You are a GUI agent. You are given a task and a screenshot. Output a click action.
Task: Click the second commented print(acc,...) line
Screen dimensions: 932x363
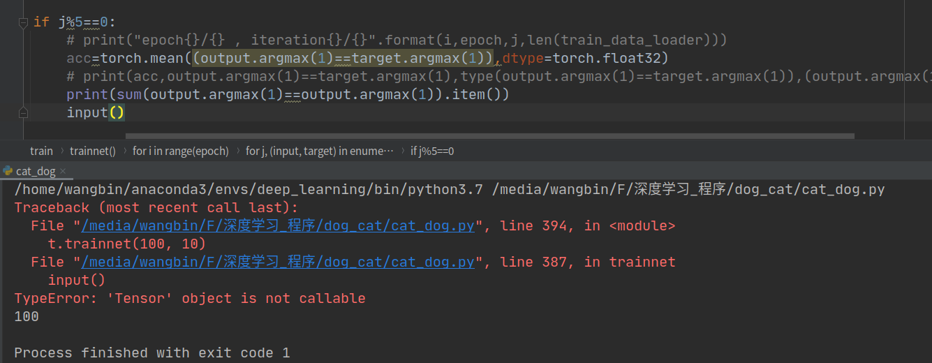click(499, 76)
